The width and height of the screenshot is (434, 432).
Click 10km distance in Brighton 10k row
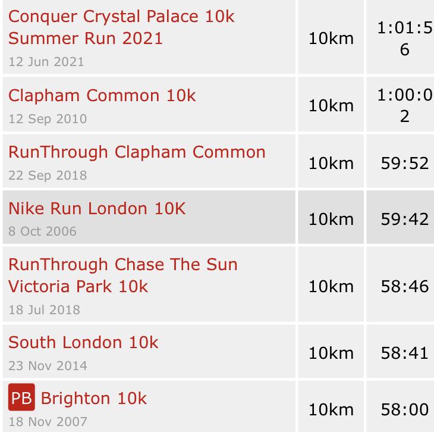(331, 409)
